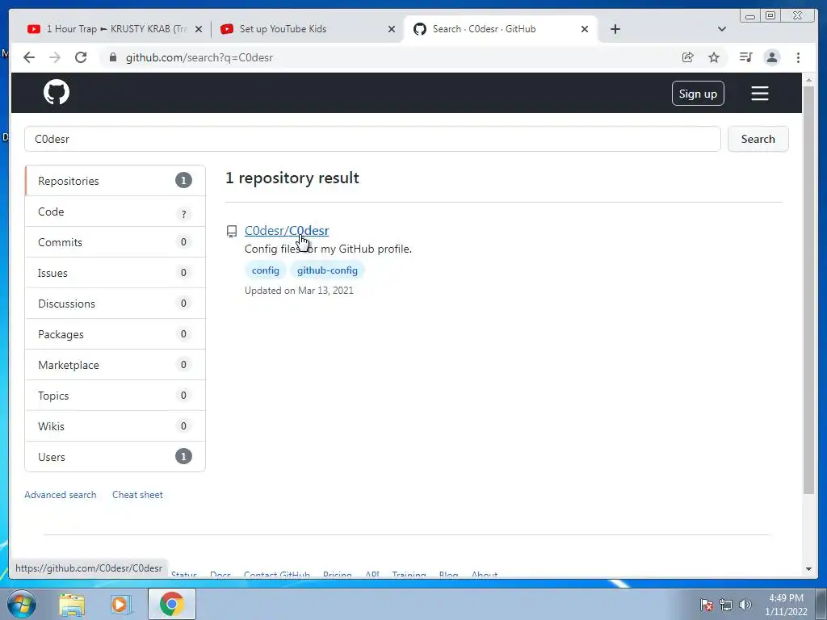The image size is (827, 620).
Task: Open the C0desr/C0desr repository link
Action: click(x=287, y=230)
